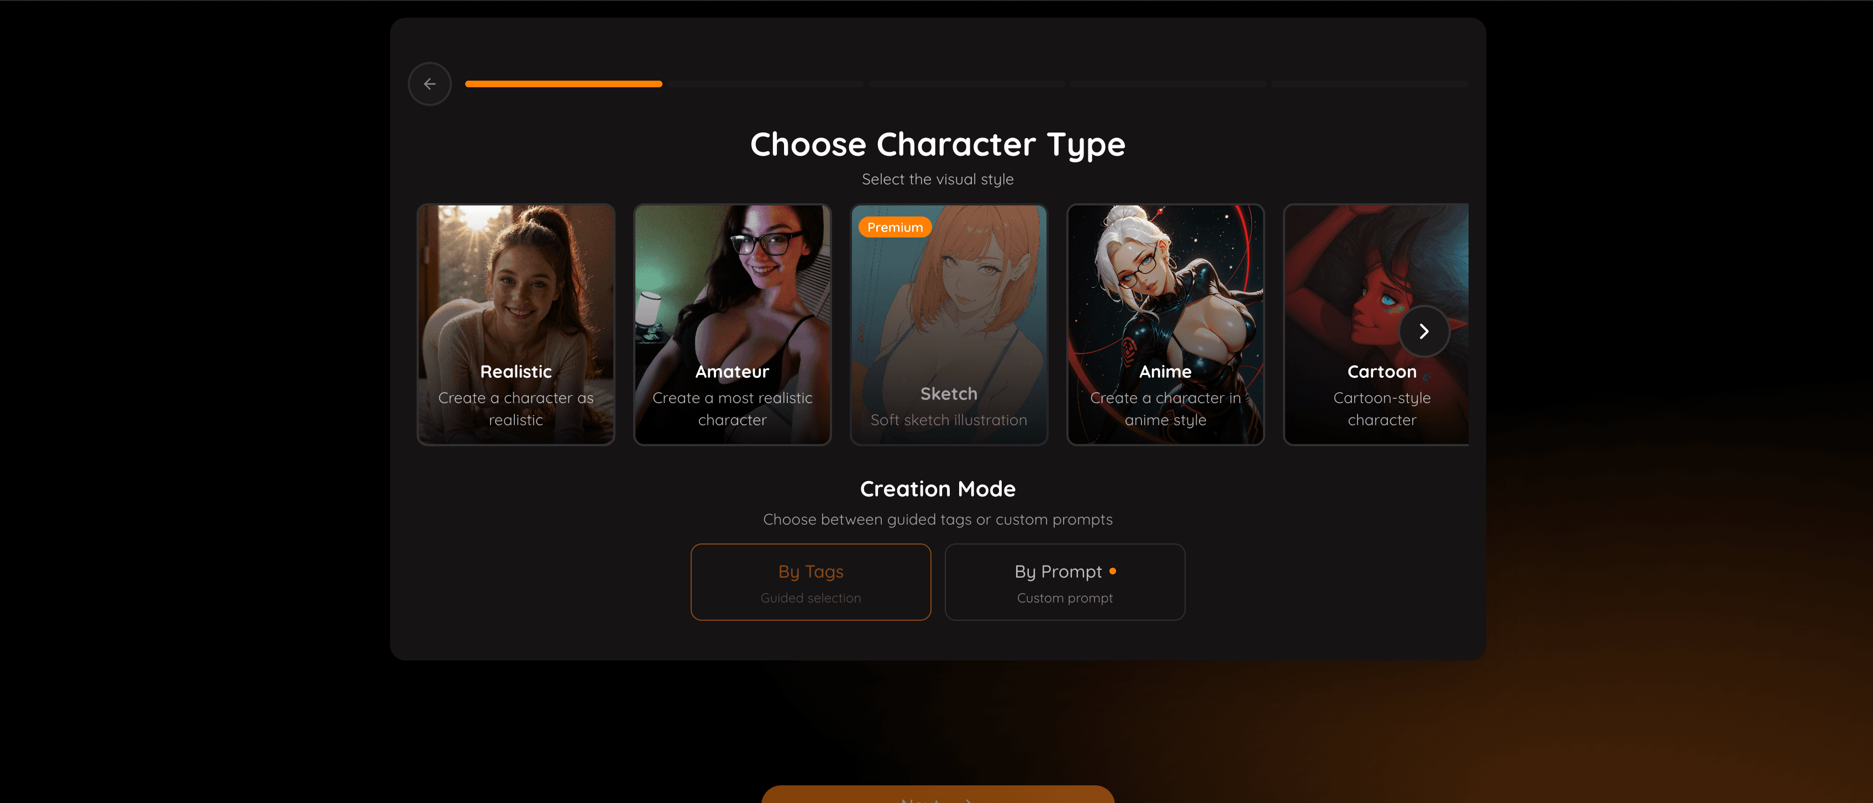Image resolution: width=1873 pixels, height=803 pixels.
Task: Switch to By Prompt custom mode
Action: pos(1065,582)
